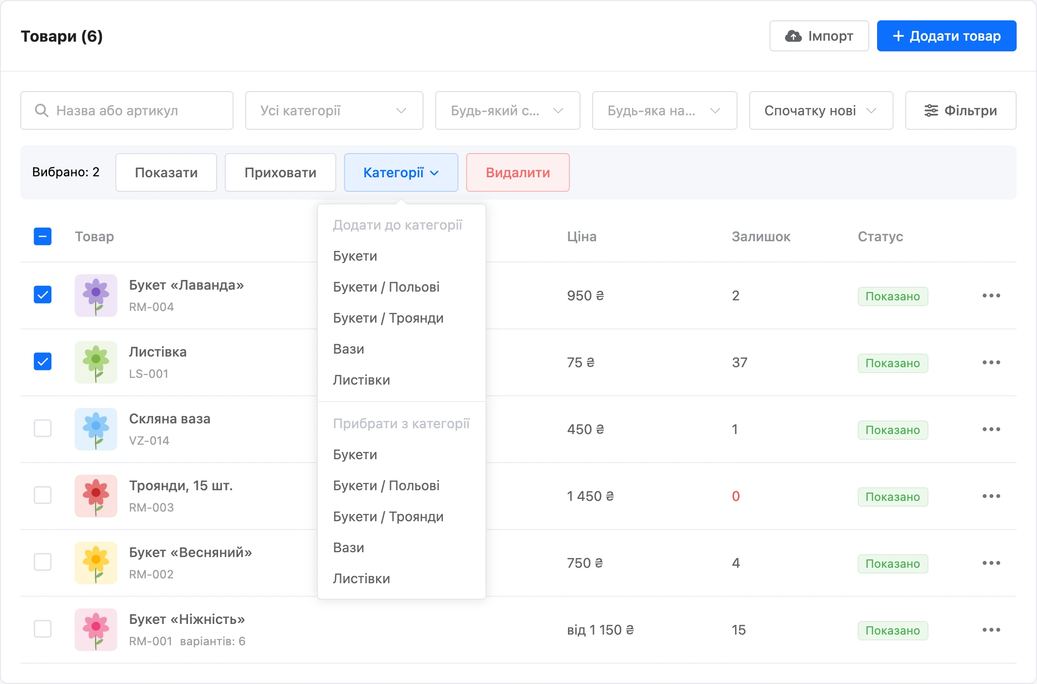Open the Спочатку нові sort dropdown

tap(821, 110)
